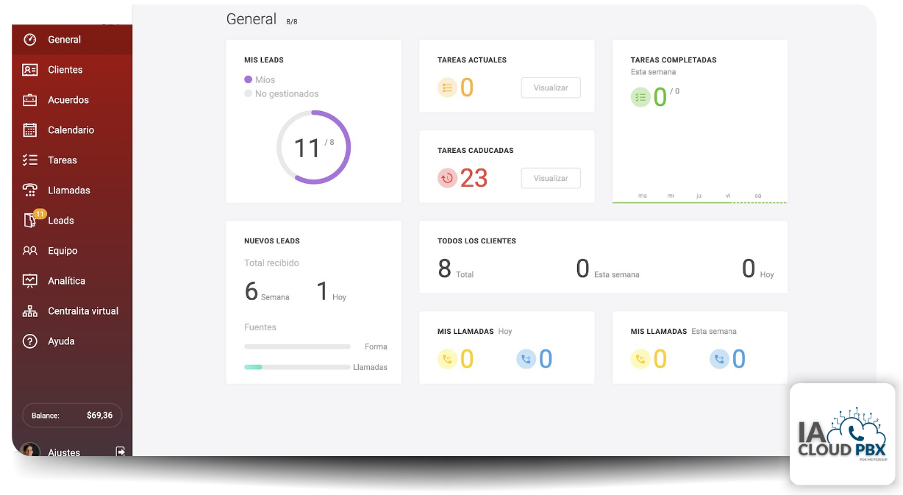Open the Ayuda menu item
The height and width of the screenshot is (495, 903).
click(61, 341)
